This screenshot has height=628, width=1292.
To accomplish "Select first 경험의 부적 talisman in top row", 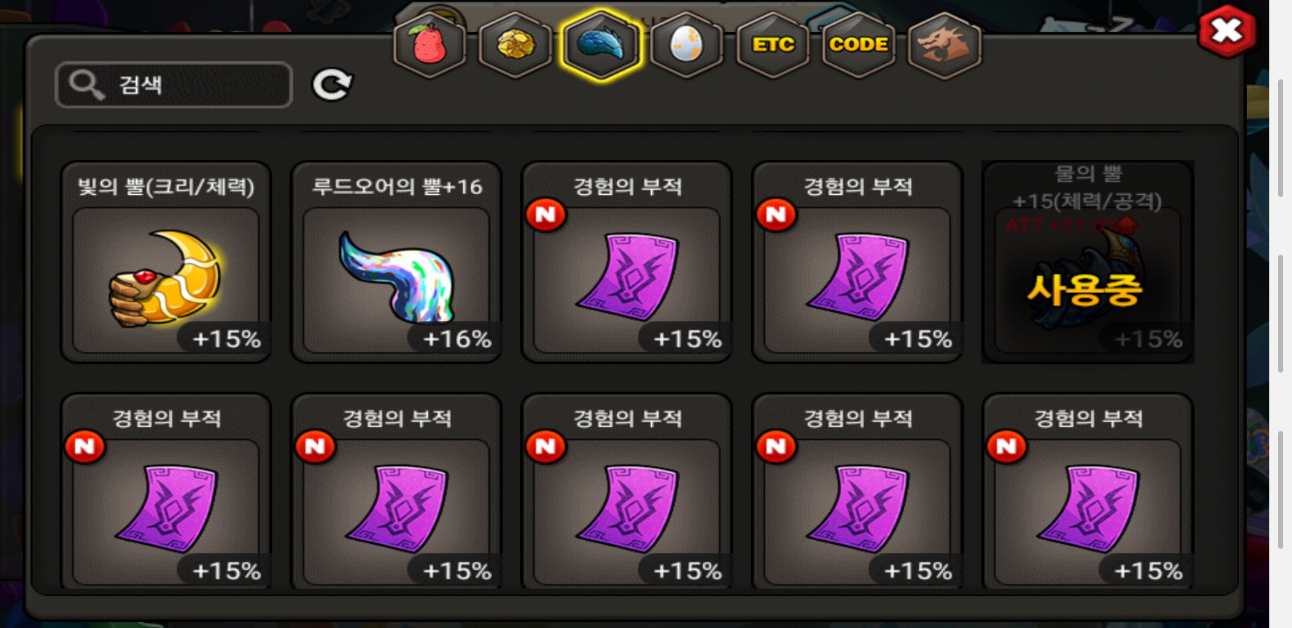I will pos(627,262).
